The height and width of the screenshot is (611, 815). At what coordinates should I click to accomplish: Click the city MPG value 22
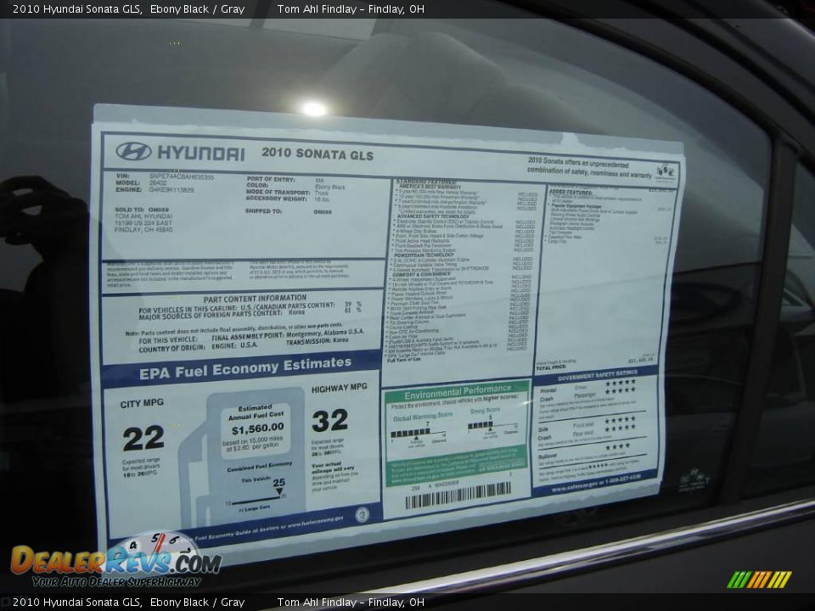point(143,438)
